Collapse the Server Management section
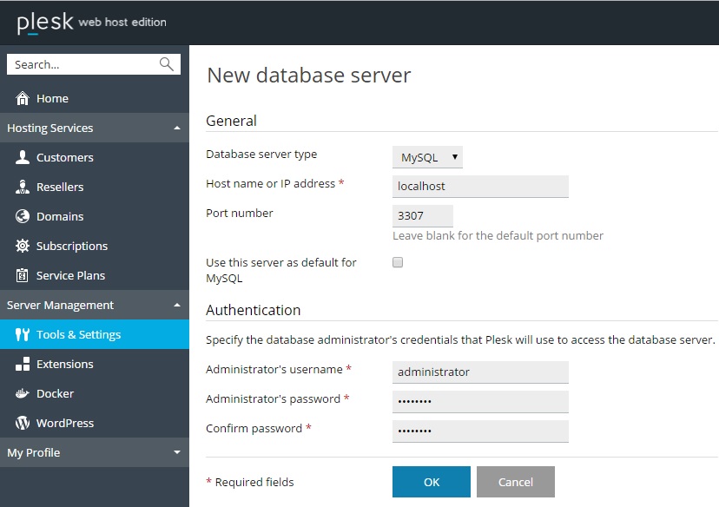 (x=177, y=306)
